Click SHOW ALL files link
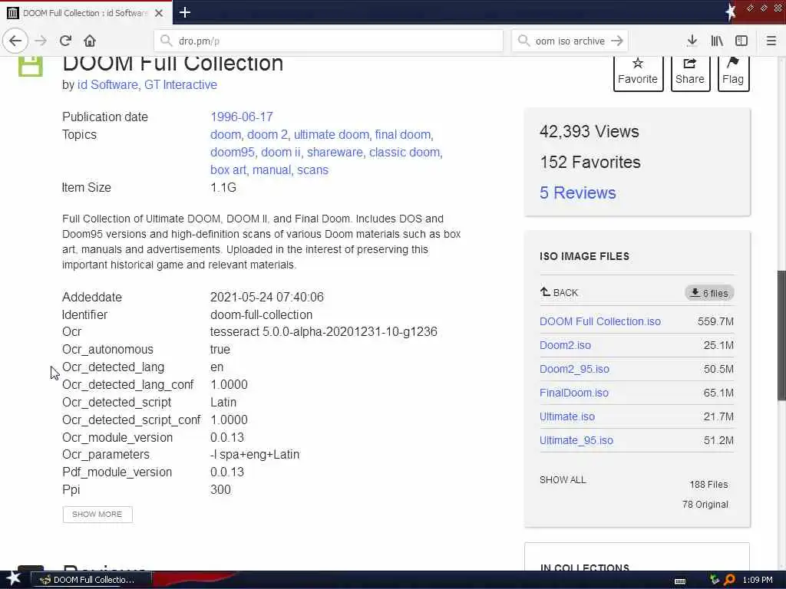Screen dimensions: 786x589 click(563, 480)
